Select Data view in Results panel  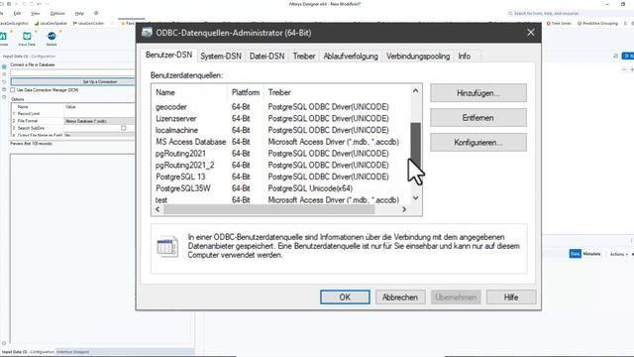575,254
